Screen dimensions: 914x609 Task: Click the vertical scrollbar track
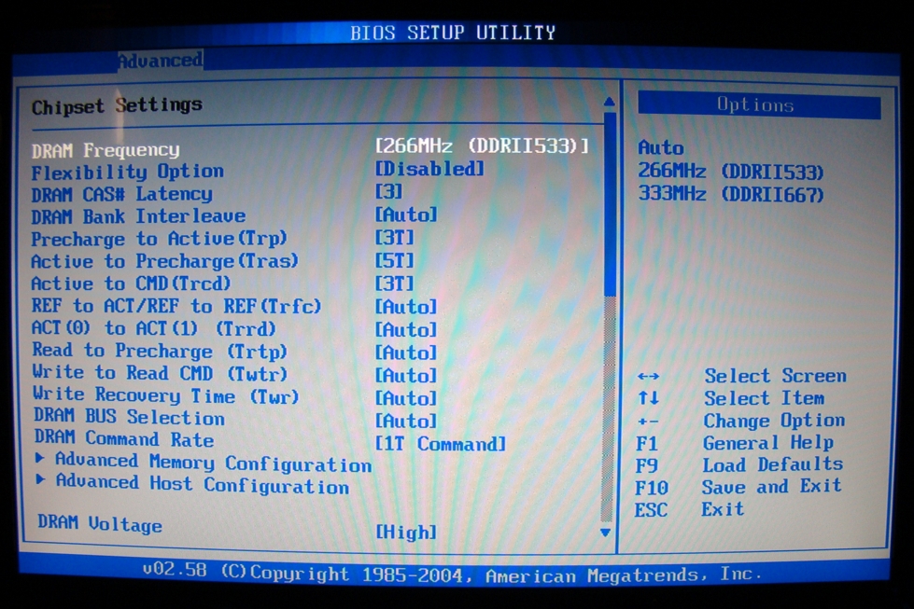click(x=609, y=373)
